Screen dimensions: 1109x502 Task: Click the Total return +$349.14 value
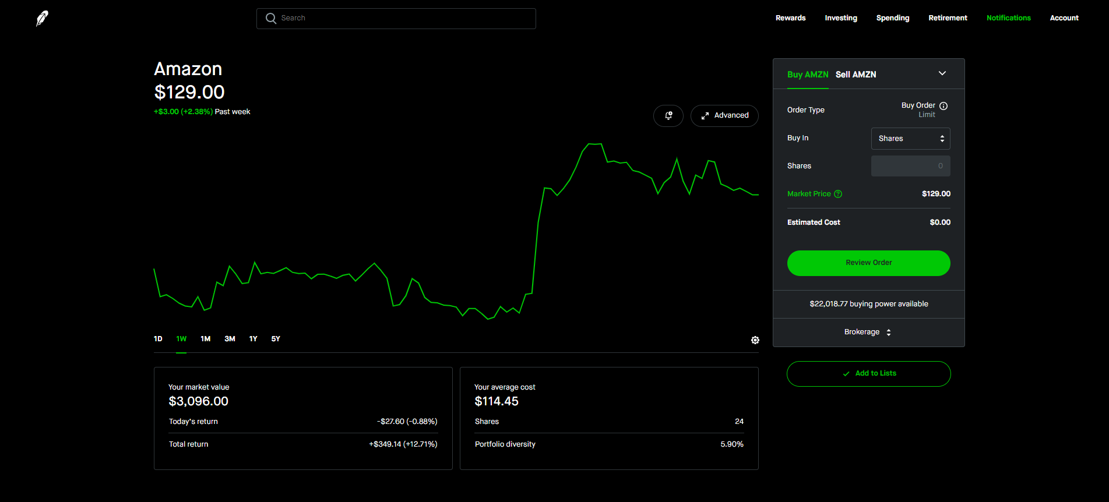[403, 444]
